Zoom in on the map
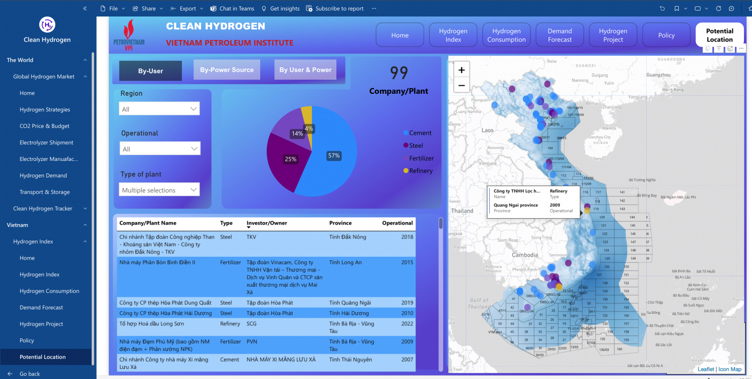 click(x=461, y=70)
